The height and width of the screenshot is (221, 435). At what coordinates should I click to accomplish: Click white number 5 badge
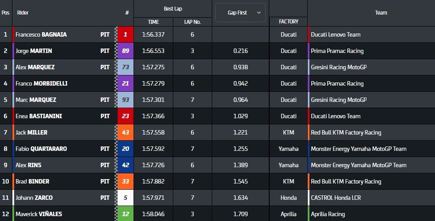(126, 198)
